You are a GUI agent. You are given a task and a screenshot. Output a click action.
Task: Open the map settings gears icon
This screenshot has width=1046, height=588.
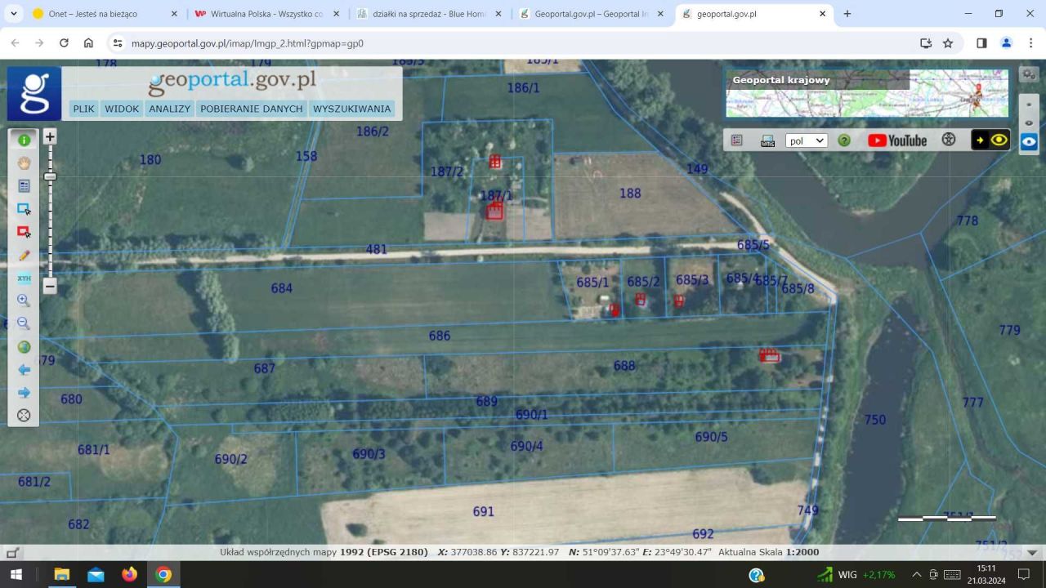(x=1029, y=74)
